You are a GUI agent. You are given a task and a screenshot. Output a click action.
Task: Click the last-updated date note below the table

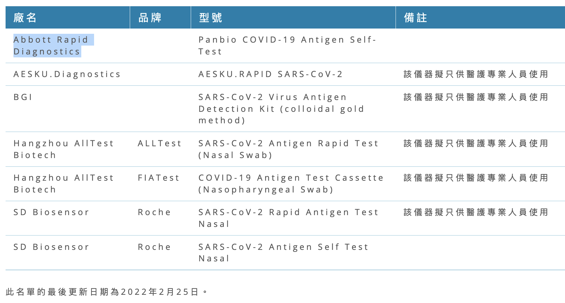pos(107,292)
